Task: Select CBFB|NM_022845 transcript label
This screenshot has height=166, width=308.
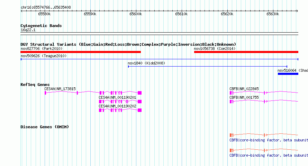Action: [x=244, y=89]
